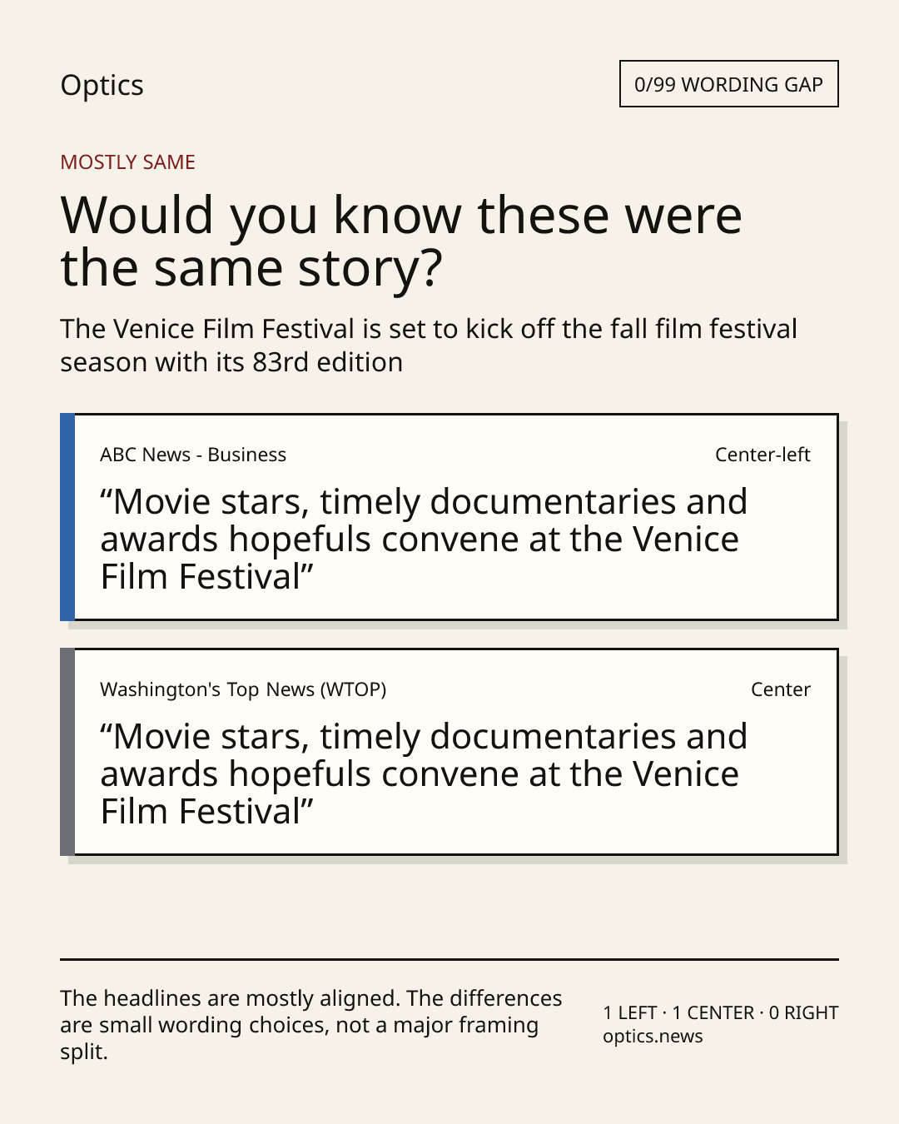Visit the optics.news link

pos(653,1037)
